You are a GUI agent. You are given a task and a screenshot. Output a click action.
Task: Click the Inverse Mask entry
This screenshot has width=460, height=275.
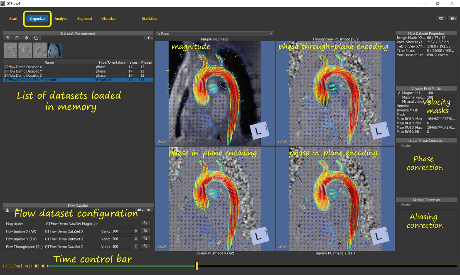(x=407, y=110)
